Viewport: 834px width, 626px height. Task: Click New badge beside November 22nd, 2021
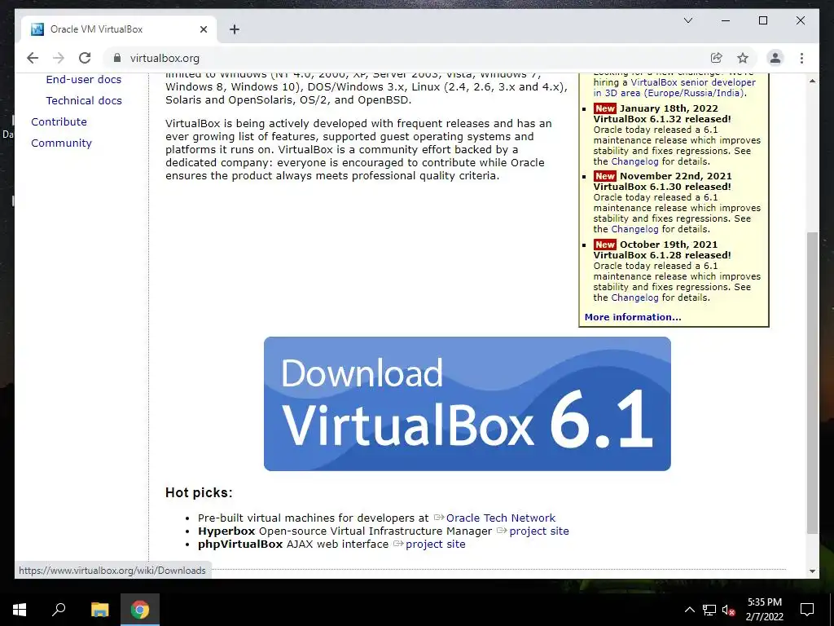pyautogui.click(x=605, y=176)
